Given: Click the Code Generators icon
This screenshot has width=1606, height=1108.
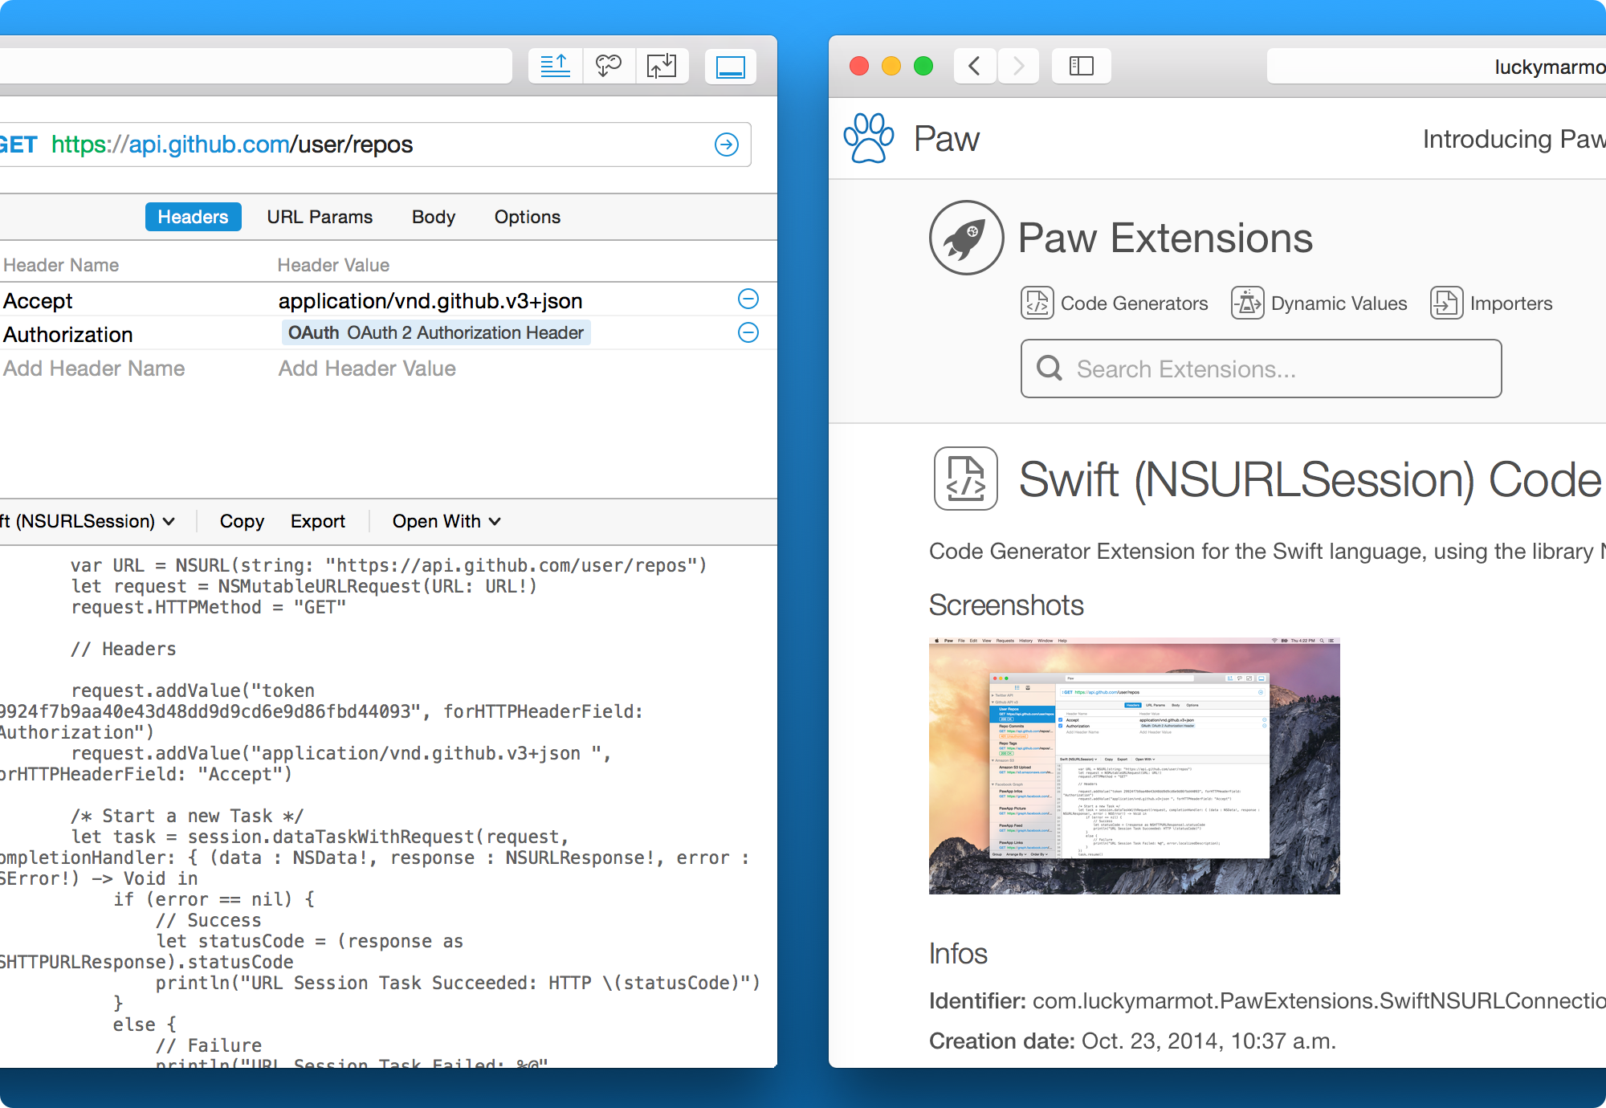Looking at the screenshot, I should tap(1037, 303).
